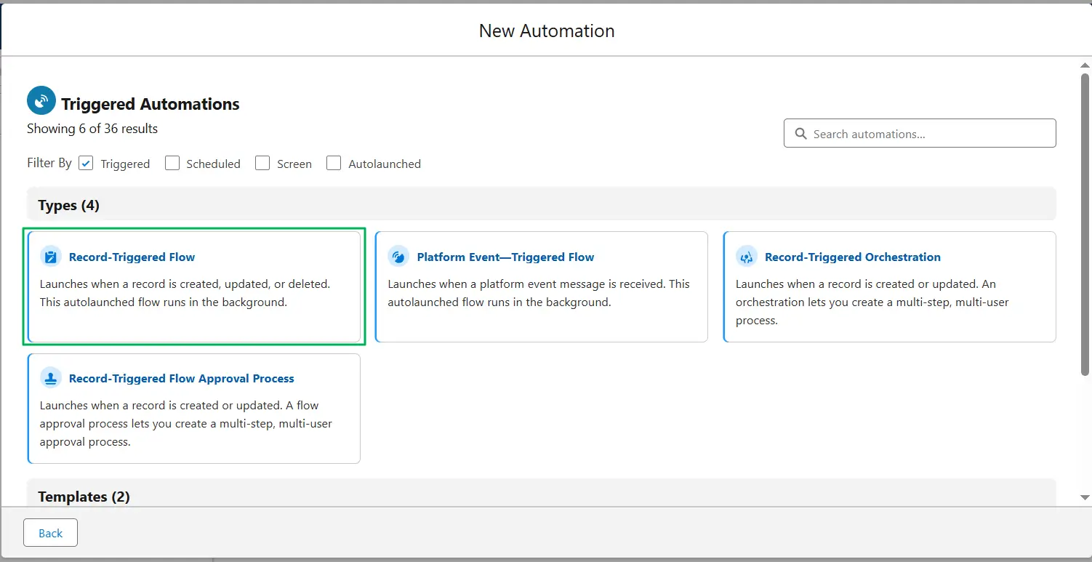Enable the Scheduled filter checkbox
Image resolution: width=1092 pixels, height=562 pixels.
point(172,164)
